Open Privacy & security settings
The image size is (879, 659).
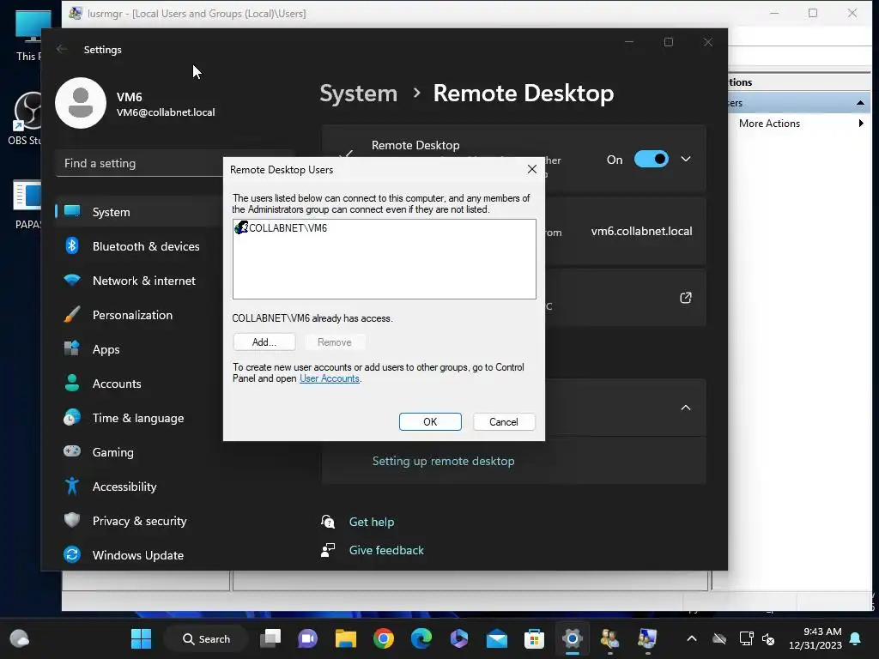139,521
